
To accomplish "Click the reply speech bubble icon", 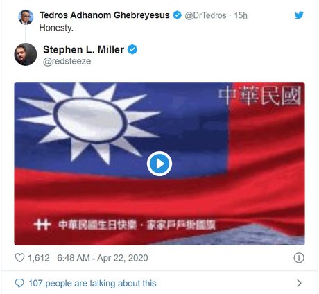I will click(x=19, y=283).
